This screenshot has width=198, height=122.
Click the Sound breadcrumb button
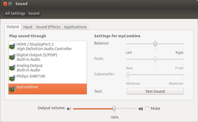tap(34, 13)
